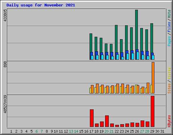Click the Hits legend label
The height and width of the screenshot is (135, 173).
tap(169, 14)
